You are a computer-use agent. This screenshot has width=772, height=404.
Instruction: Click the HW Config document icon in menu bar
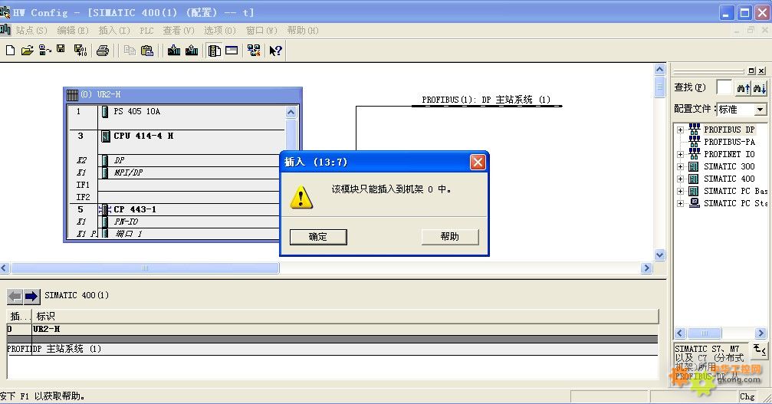pyautogui.click(x=5, y=30)
